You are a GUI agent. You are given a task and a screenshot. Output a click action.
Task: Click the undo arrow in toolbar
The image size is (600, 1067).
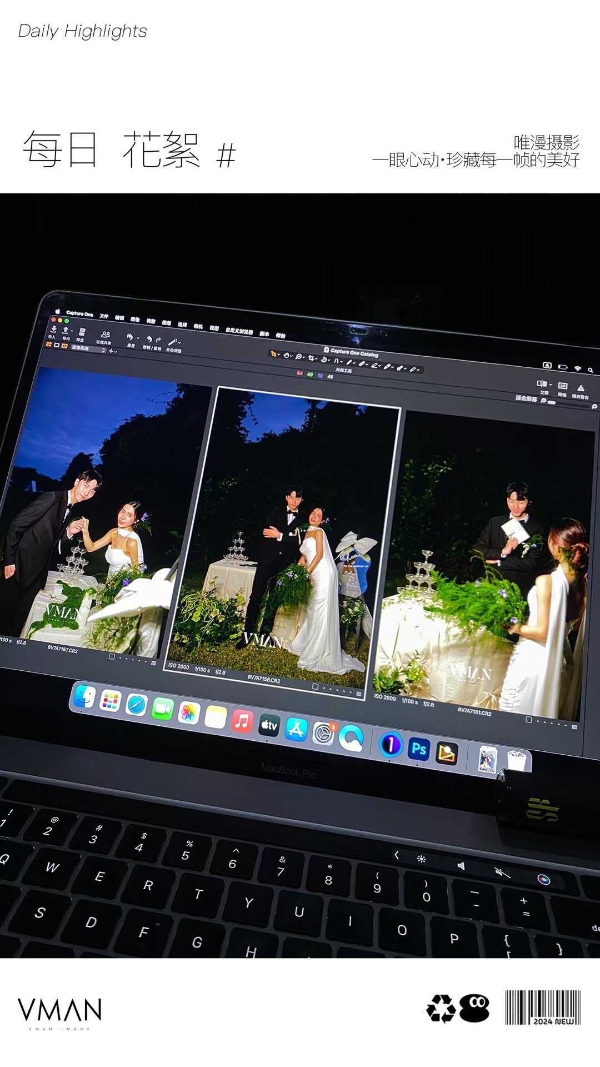[149, 339]
